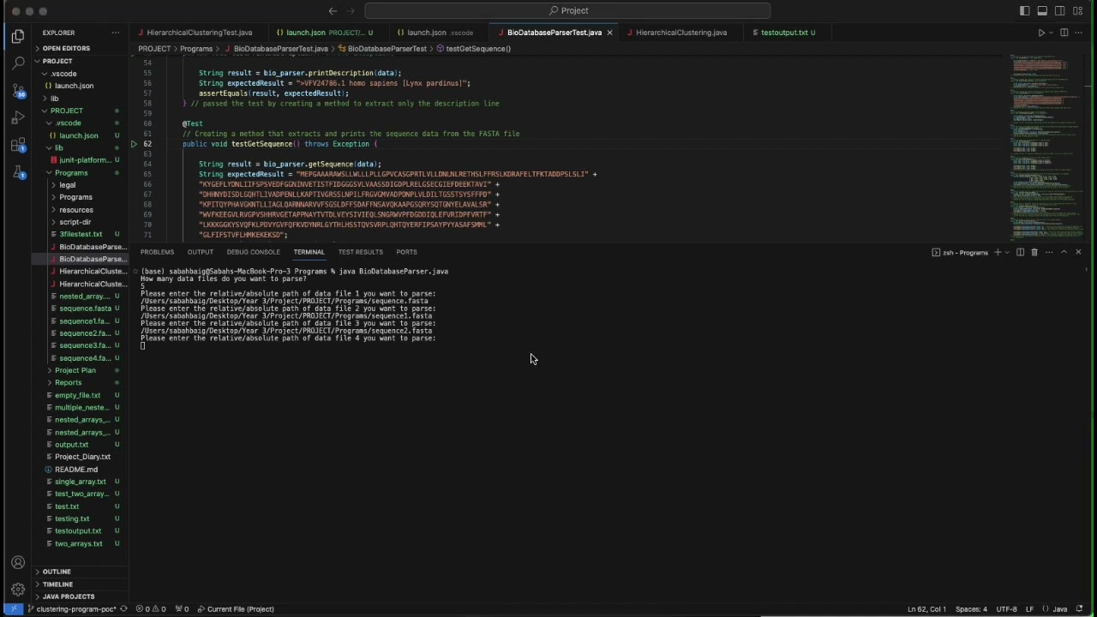Open the Test Results panel tab

click(x=360, y=252)
